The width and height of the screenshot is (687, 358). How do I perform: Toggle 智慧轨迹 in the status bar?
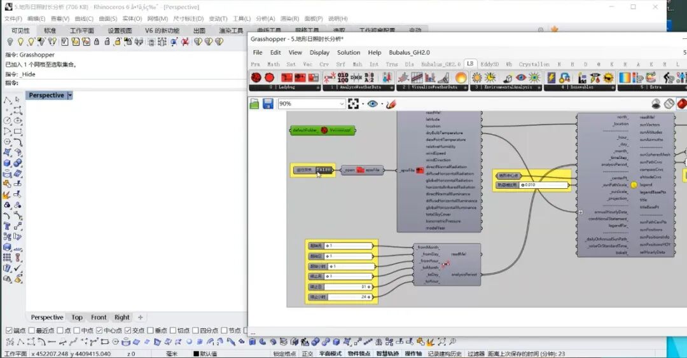pos(387,354)
